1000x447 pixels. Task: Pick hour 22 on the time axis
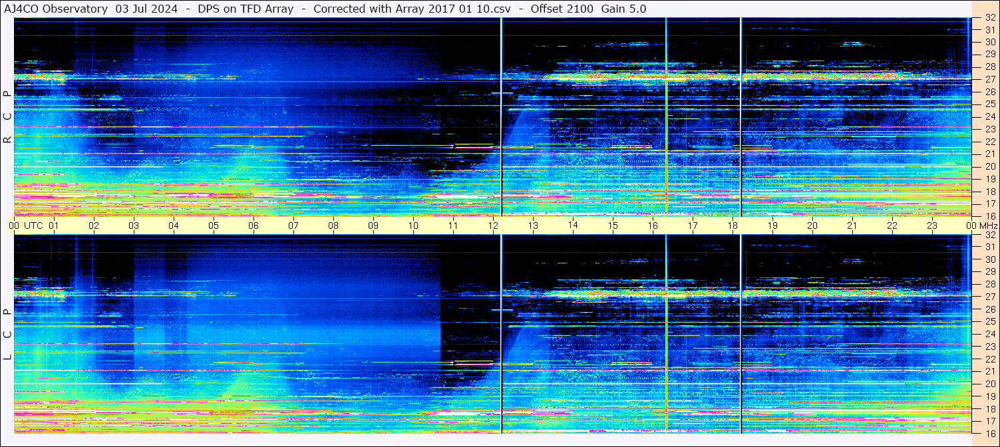pyautogui.click(x=892, y=225)
